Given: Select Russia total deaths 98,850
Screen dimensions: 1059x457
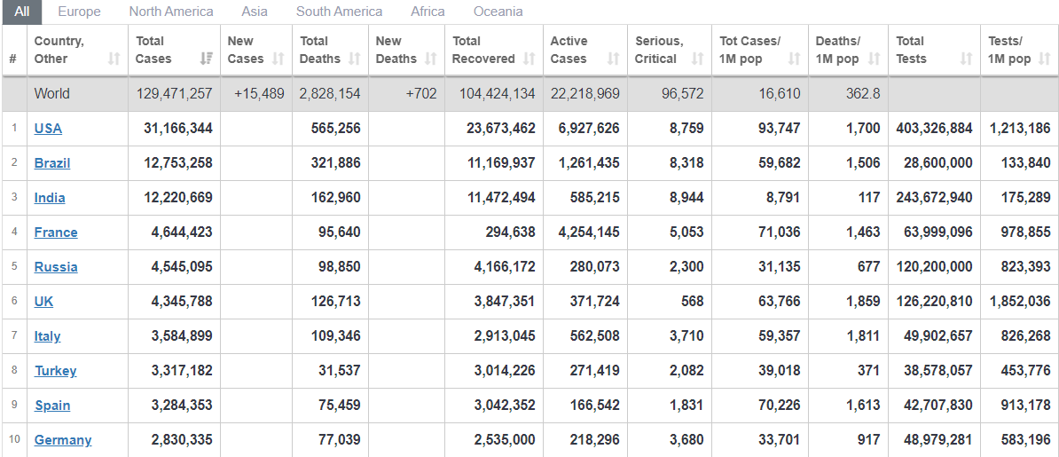Looking at the screenshot, I should [x=339, y=266].
